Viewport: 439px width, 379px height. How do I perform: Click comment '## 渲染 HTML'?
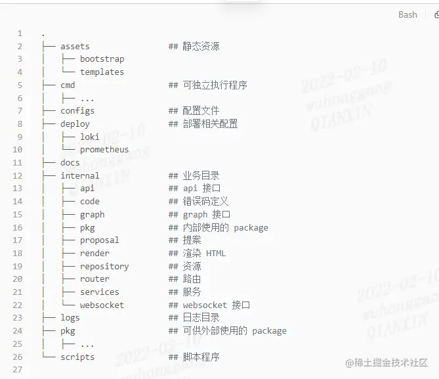pos(197,254)
